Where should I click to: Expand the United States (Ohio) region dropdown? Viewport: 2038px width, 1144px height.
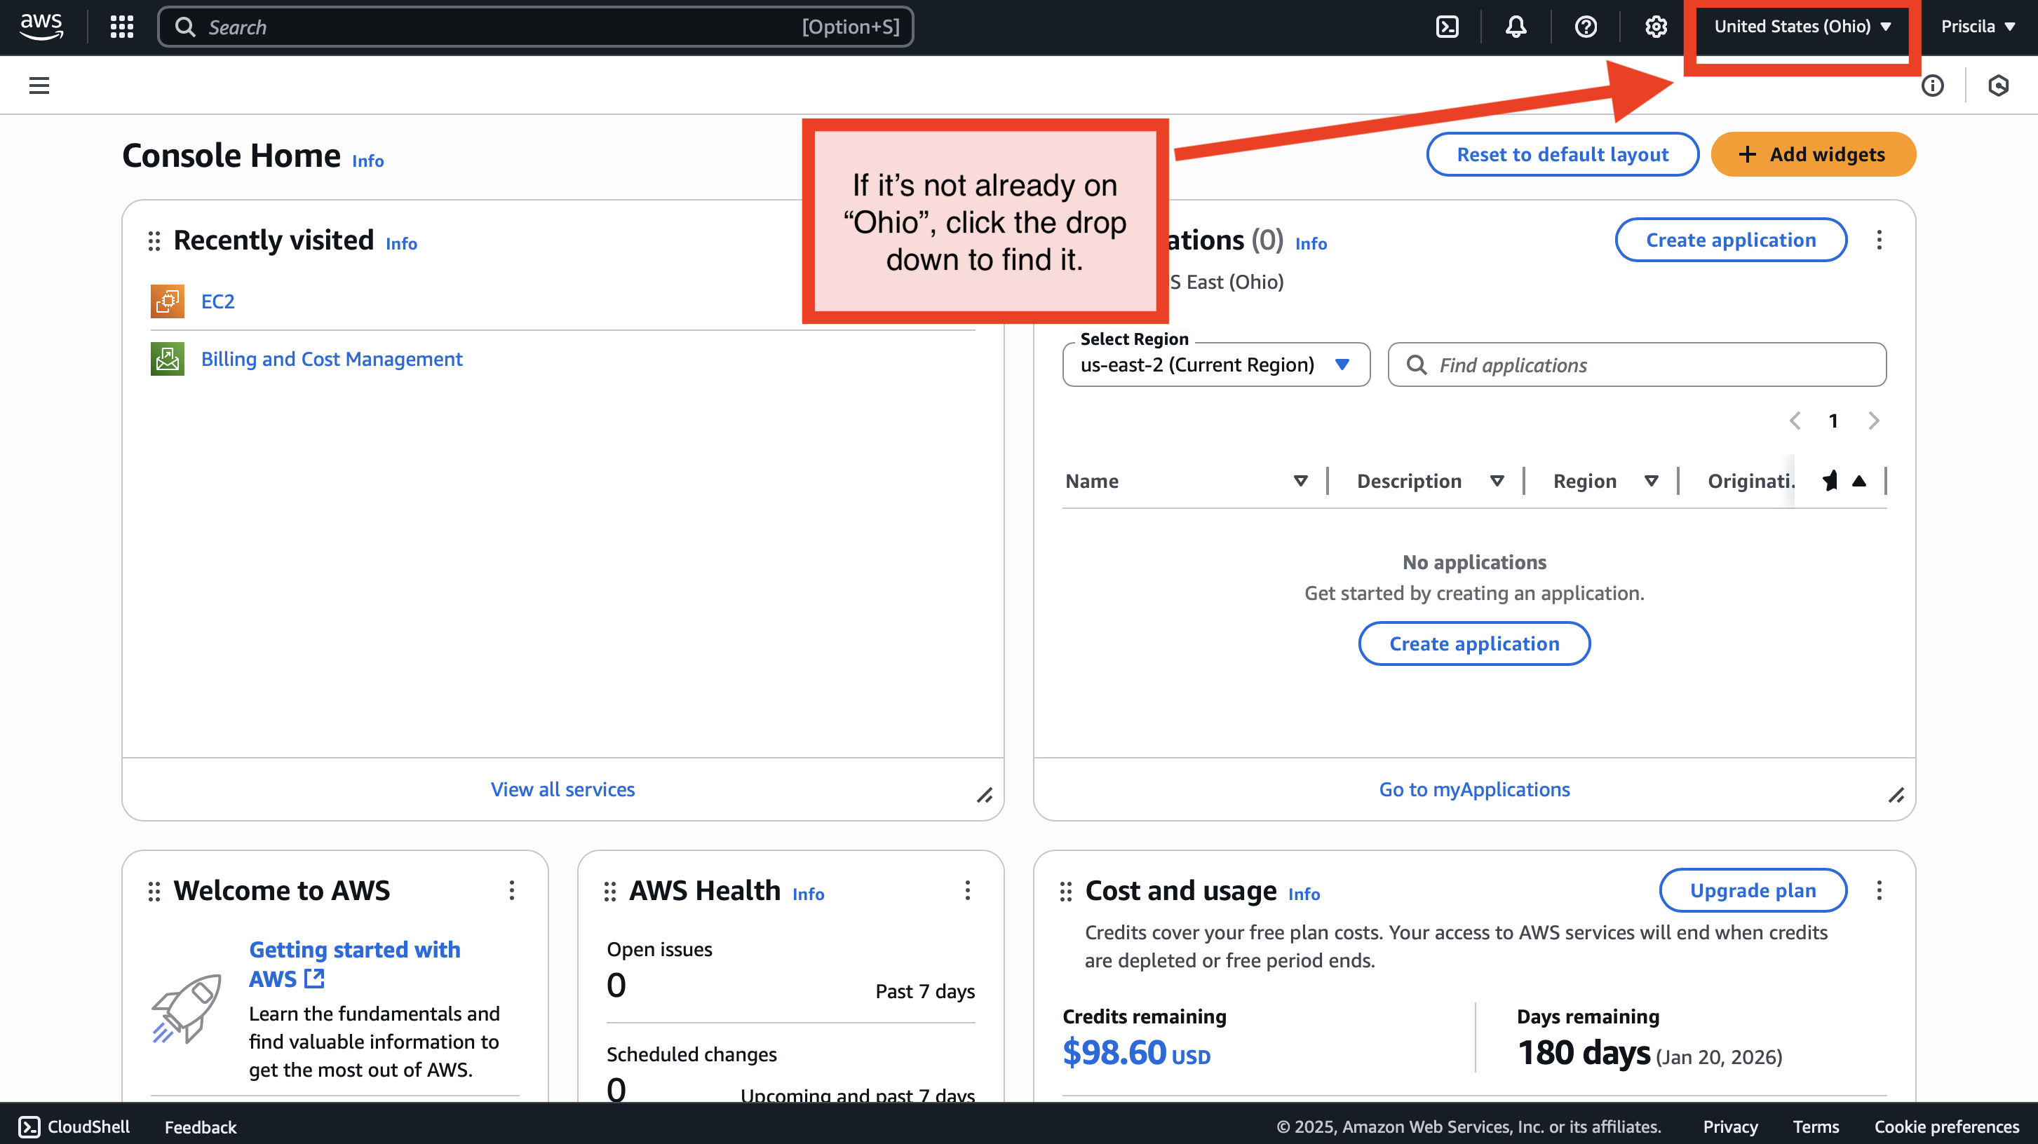1802,27
